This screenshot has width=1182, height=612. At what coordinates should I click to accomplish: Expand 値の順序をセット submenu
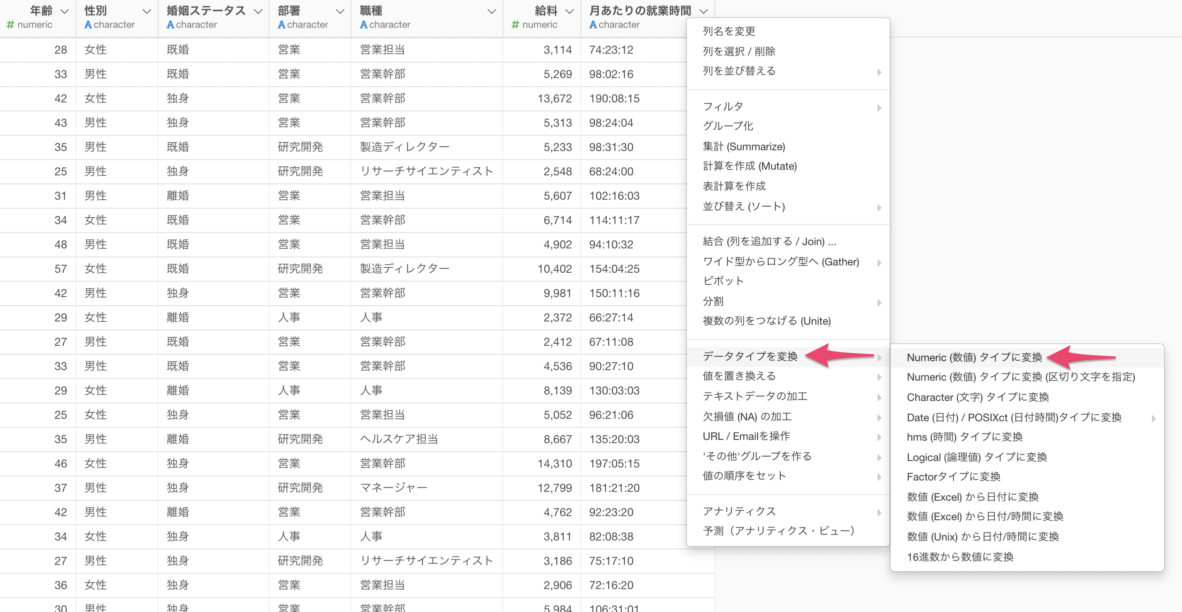coord(788,476)
